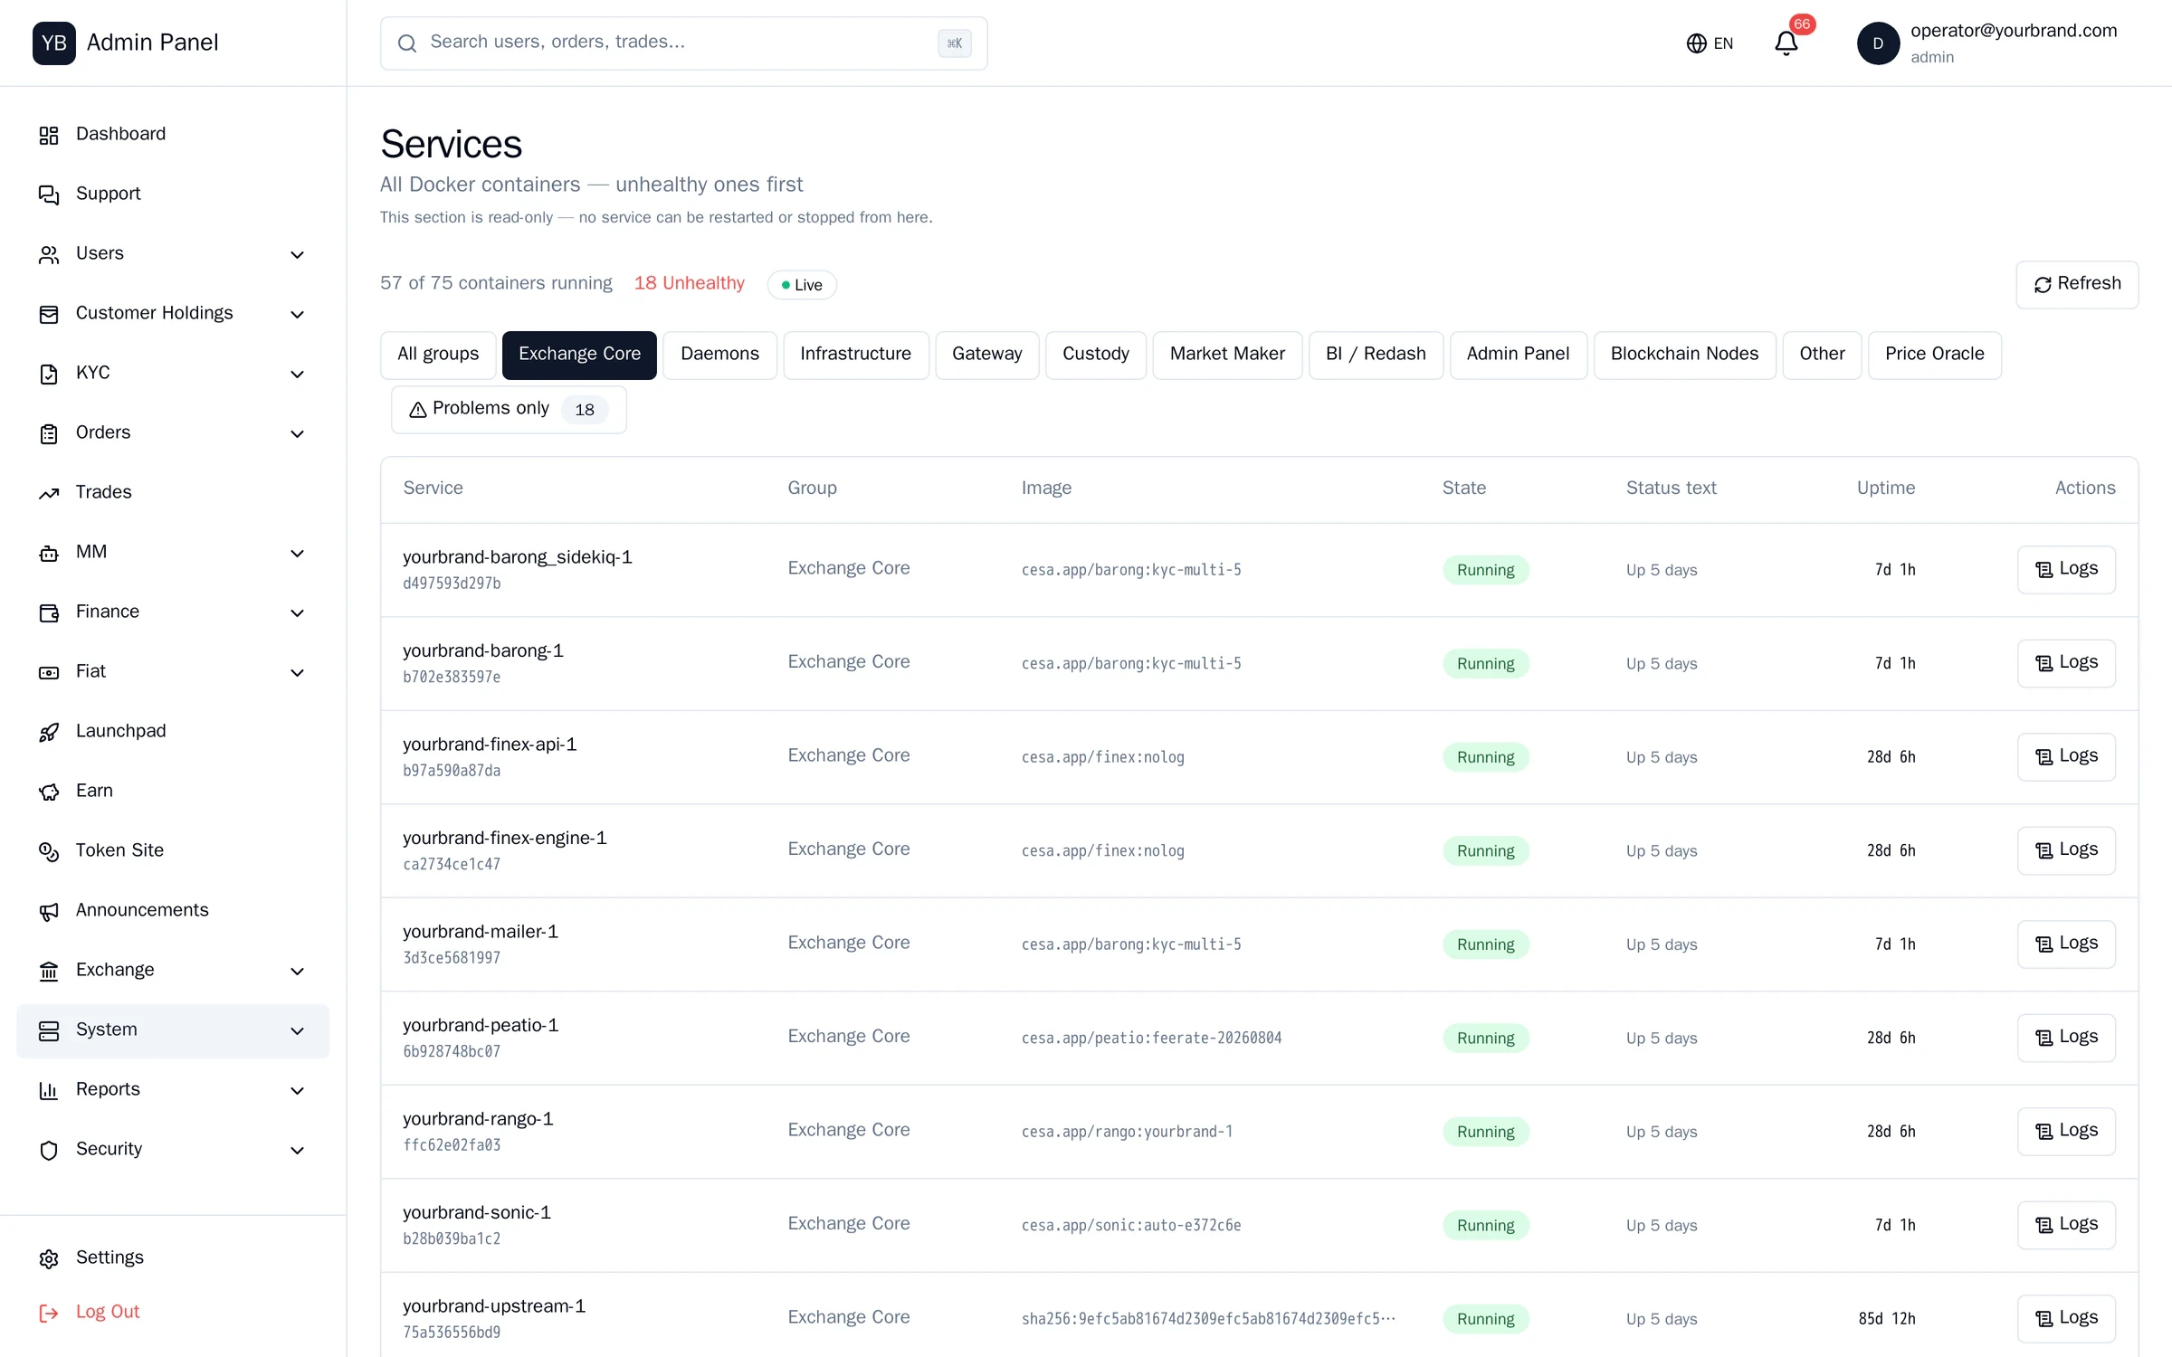Switch to the Daemons tab
This screenshot has width=2172, height=1357.
(x=719, y=355)
